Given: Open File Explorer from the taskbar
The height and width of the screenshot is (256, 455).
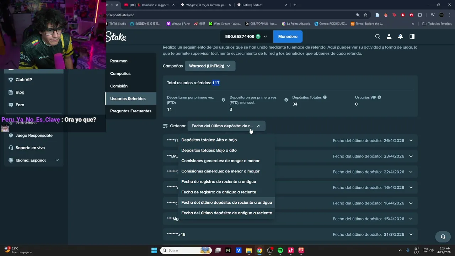Looking at the screenshot, I should [249, 250].
